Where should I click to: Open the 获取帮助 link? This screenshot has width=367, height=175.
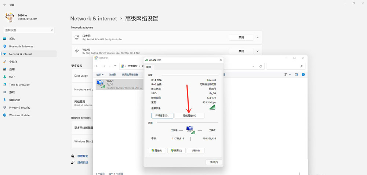pos(83,156)
